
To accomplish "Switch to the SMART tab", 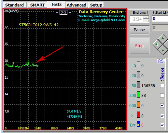I will click(x=37, y=5).
